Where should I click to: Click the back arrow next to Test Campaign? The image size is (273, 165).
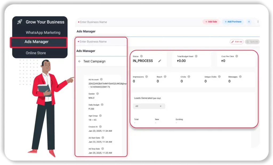(79, 61)
